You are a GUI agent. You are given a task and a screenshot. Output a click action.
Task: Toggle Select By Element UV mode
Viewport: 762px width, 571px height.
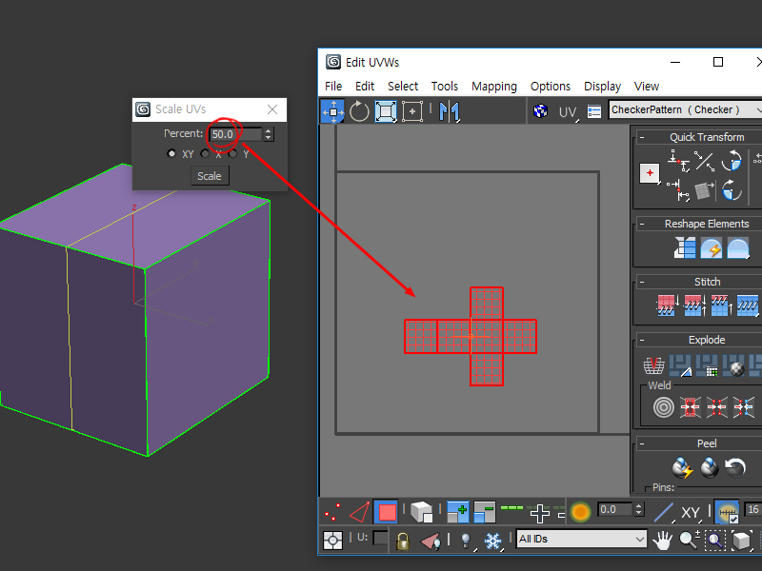coord(421,512)
